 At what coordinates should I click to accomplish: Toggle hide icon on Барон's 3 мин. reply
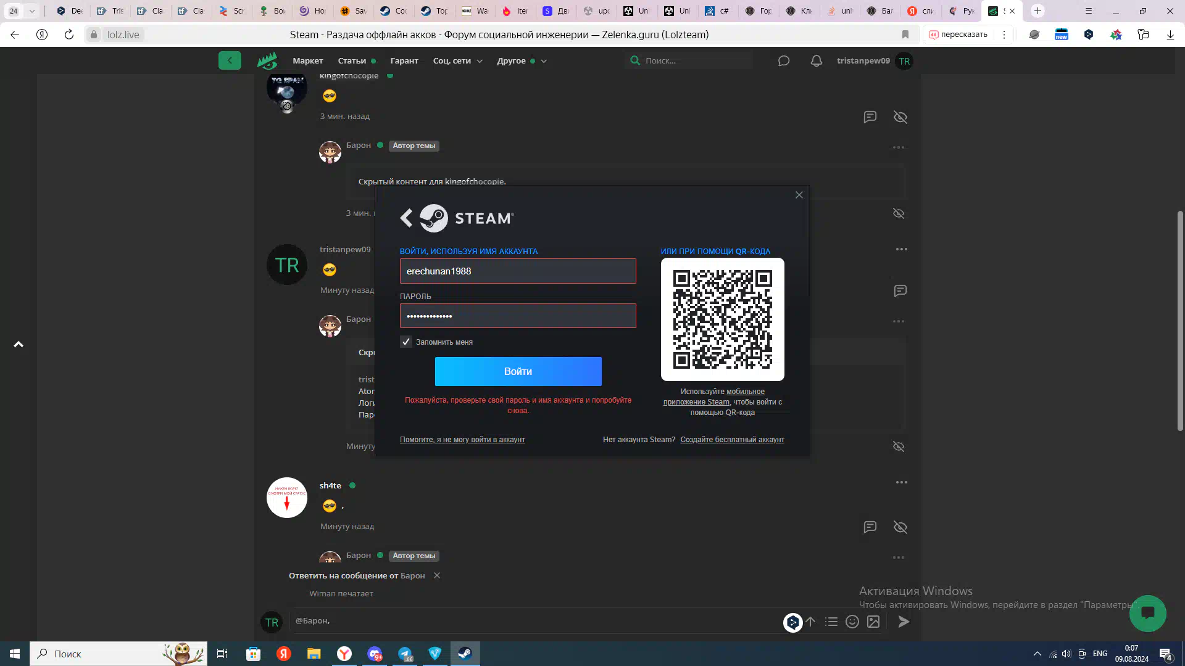[899, 213]
